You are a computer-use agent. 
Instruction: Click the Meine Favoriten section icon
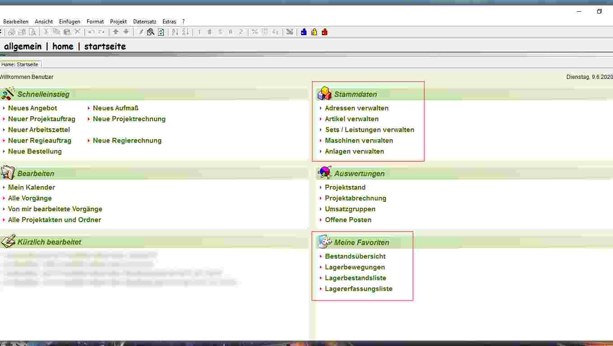[324, 242]
